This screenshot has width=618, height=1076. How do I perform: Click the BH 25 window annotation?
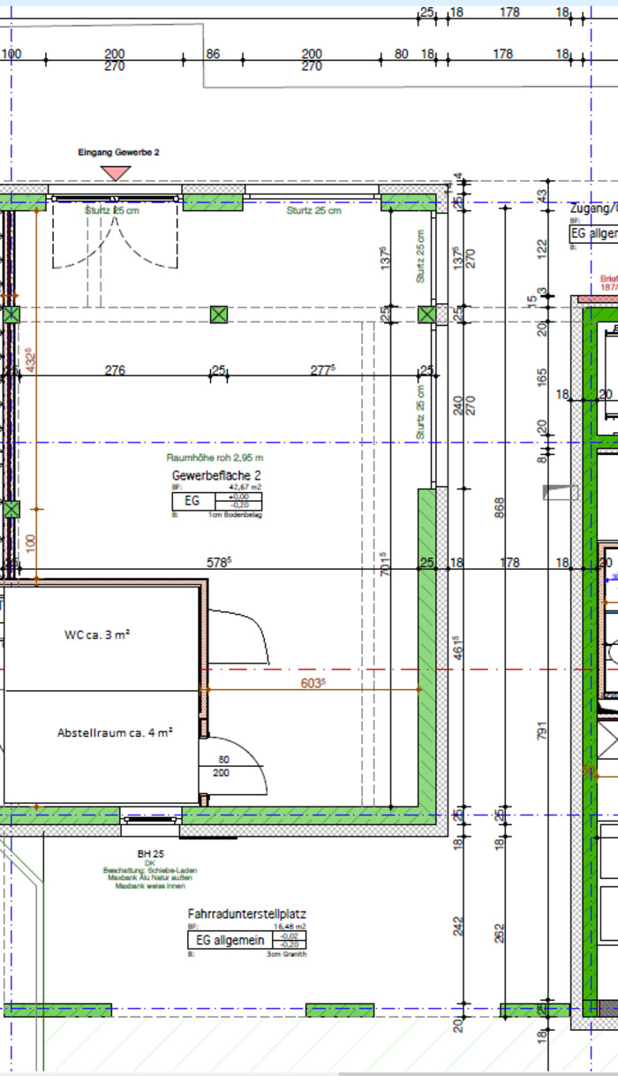pos(150,854)
